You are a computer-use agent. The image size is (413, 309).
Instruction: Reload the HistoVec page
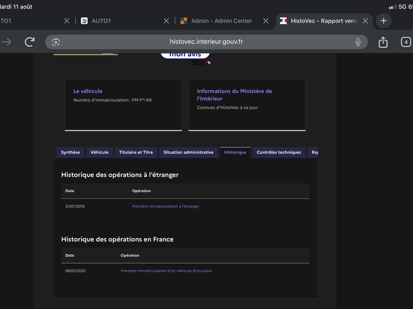coord(29,42)
